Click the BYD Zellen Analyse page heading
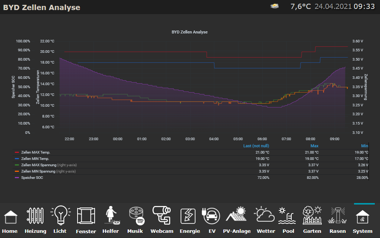The image size is (380, 238). click(42, 7)
